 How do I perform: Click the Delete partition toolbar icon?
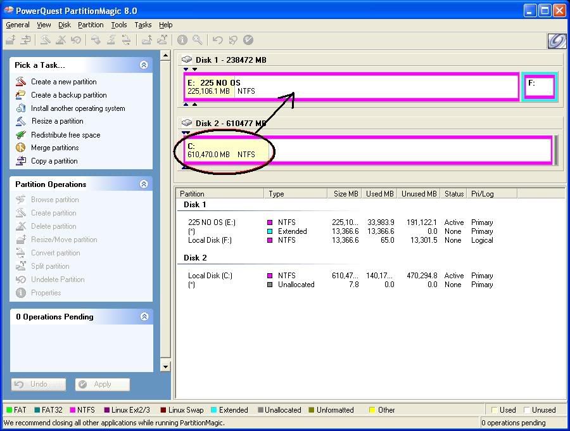(x=60, y=40)
